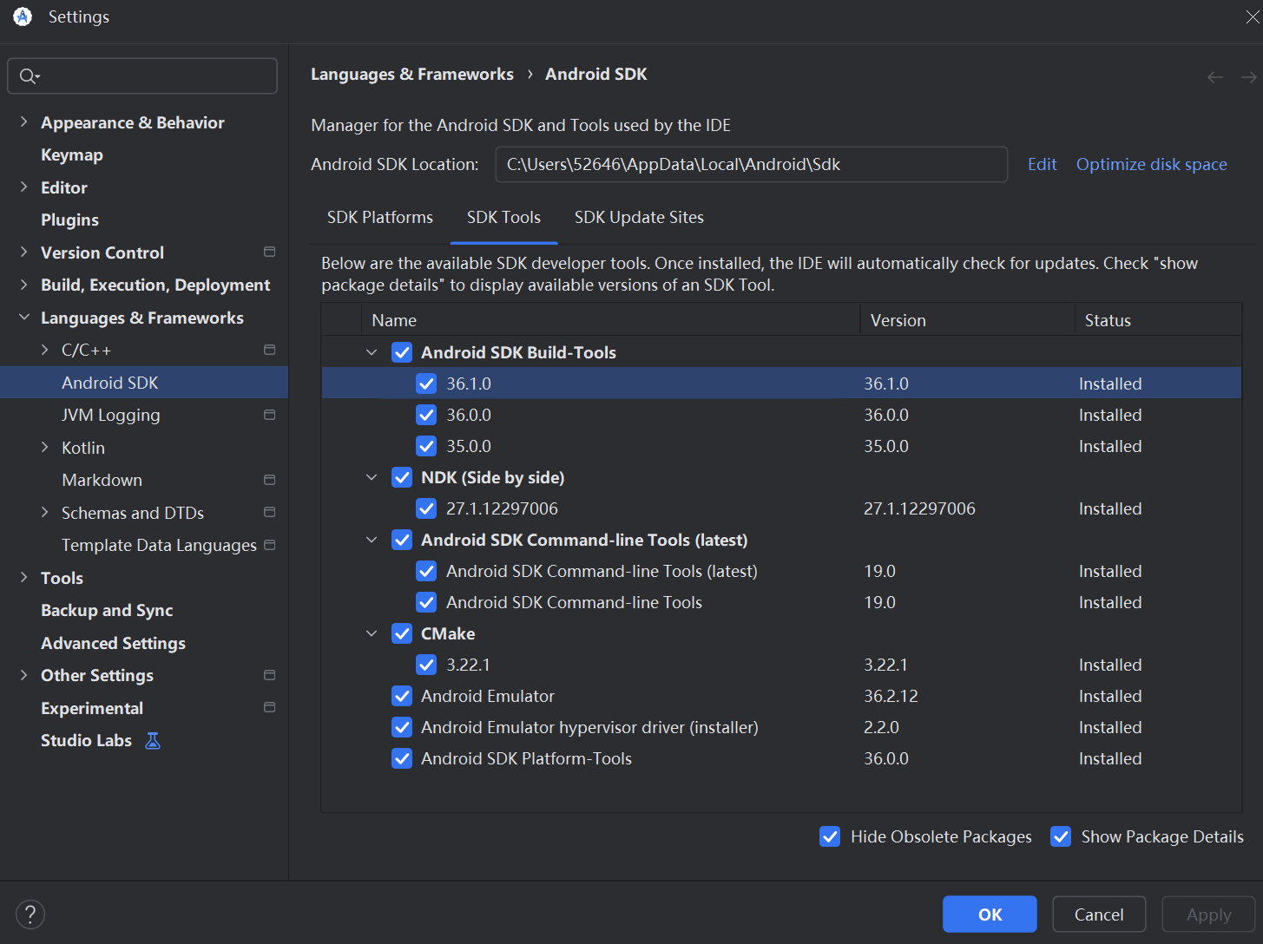Viewport: 1263px width, 944px height.
Task: Open SDK Update Sites tab
Action: [639, 217]
